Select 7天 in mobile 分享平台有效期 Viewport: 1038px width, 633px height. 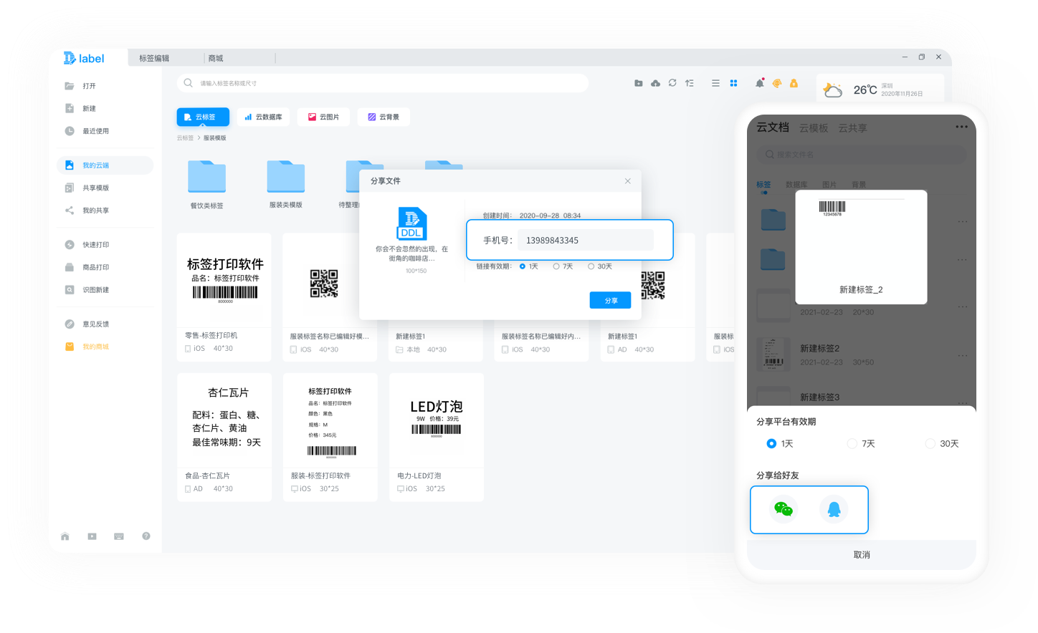click(x=861, y=444)
